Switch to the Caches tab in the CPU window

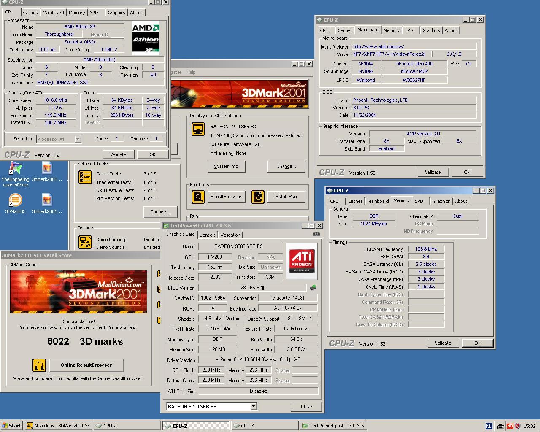tap(30, 13)
